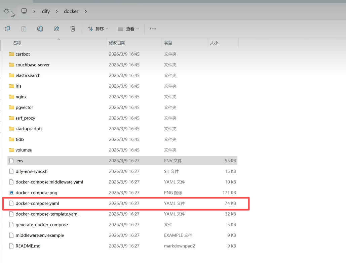Expand chevron after dify breadcrumb

point(57,11)
